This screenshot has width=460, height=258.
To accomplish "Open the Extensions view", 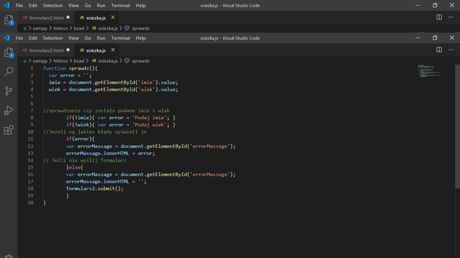I will (x=8, y=130).
